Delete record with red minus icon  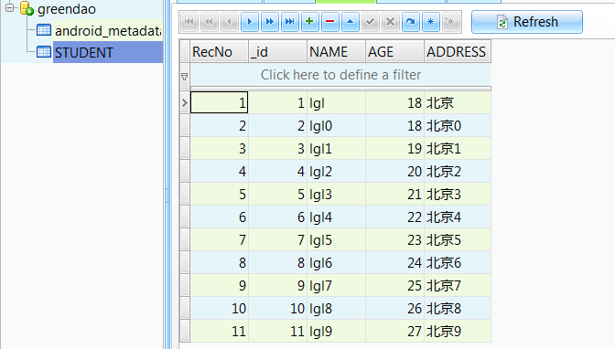coord(329,22)
